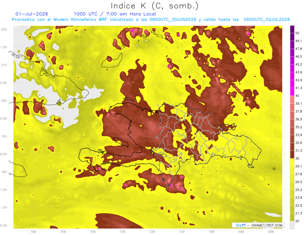Click the "35.2" color scale value

click(x=299, y=127)
